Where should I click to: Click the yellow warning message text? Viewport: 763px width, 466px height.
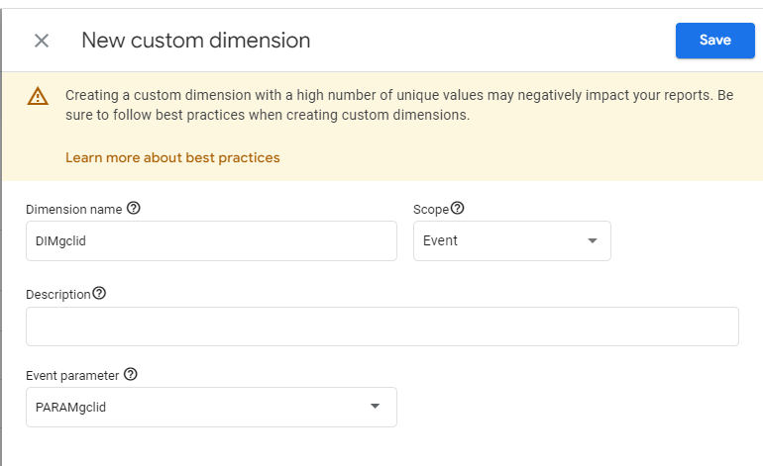coord(396,105)
